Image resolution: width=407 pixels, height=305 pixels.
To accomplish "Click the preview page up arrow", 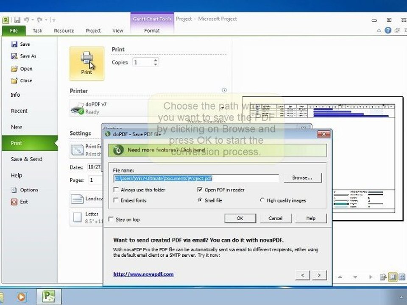I will pyautogui.click(x=340, y=277).
